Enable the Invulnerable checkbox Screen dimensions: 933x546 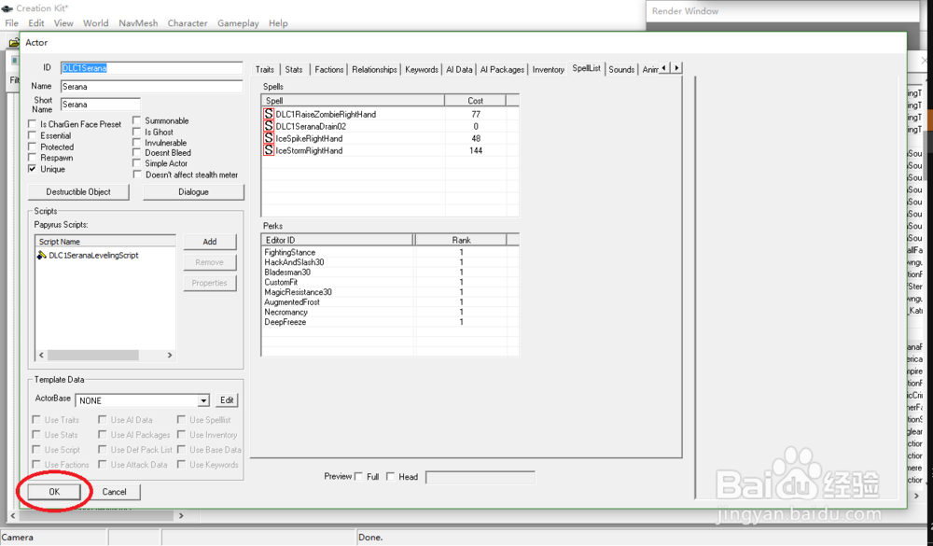click(137, 142)
